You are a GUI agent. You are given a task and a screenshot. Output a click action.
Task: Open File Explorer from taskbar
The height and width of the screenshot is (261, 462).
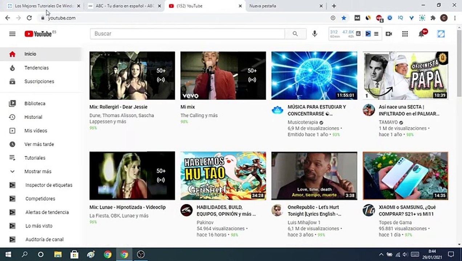pos(58,254)
